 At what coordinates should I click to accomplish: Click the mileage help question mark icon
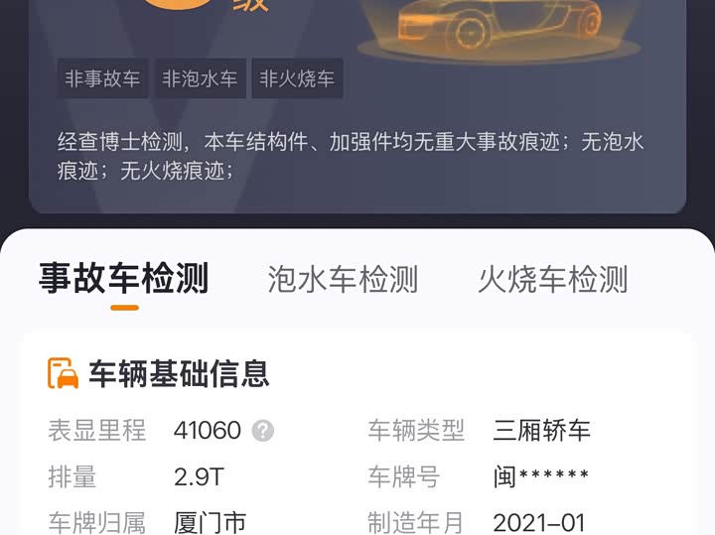click(x=263, y=430)
